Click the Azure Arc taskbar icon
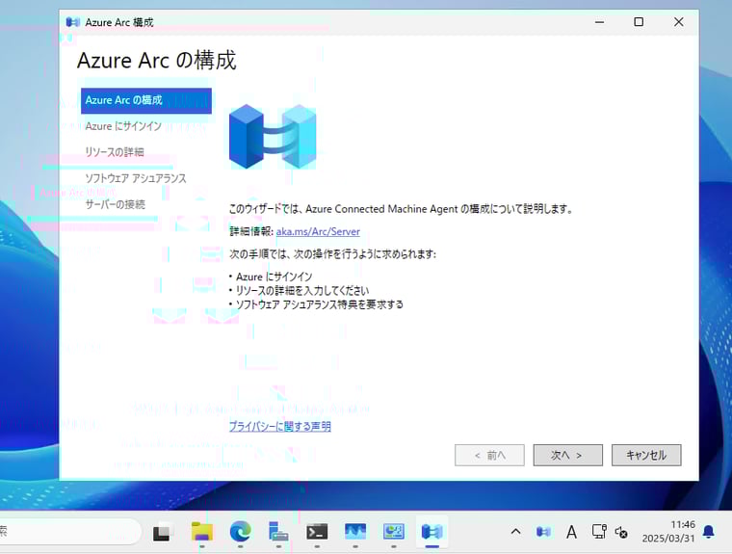 click(431, 532)
